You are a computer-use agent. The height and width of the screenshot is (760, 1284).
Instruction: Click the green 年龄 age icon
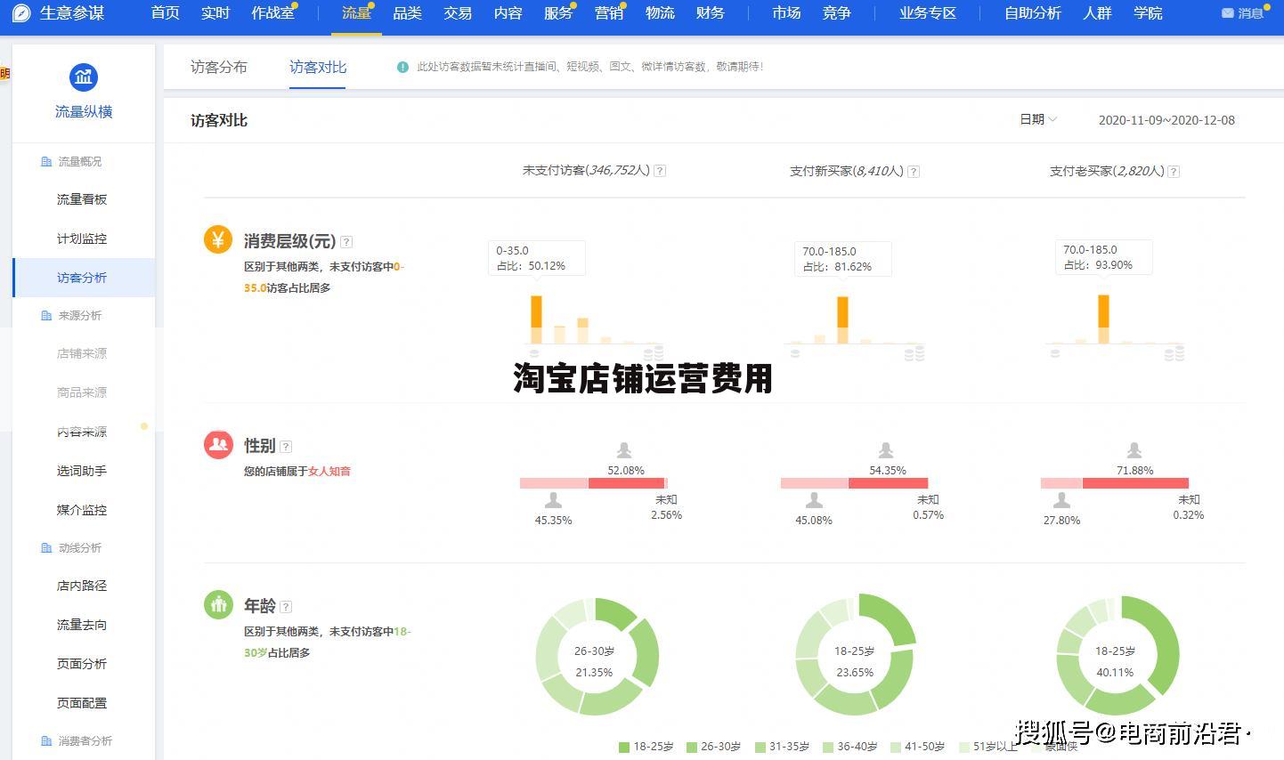pyautogui.click(x=218, y=603)
